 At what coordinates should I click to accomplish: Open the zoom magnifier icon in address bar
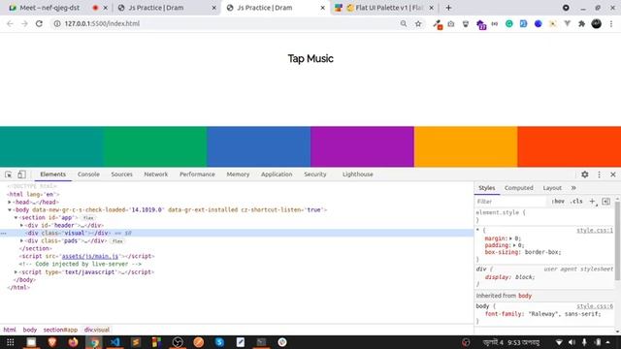tap(404, 23)
